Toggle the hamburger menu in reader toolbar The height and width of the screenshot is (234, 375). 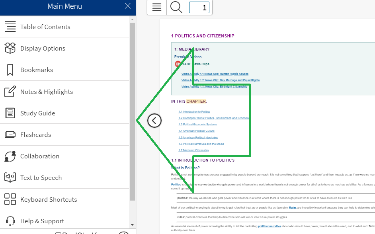coord(157,7)
